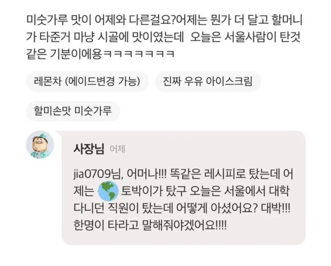
Task: Click the 사장님 name label
Action: click(x=89, y=149)
